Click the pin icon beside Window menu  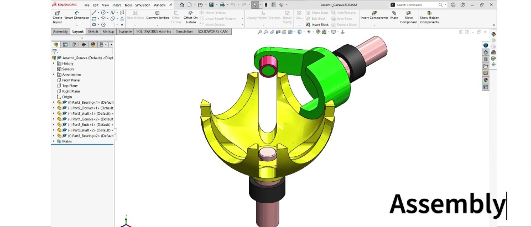[x=171, y=5]
